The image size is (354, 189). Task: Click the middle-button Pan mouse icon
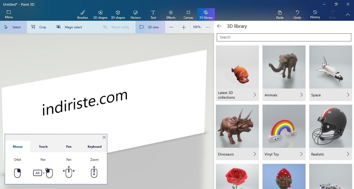click(x=69, y=172)
